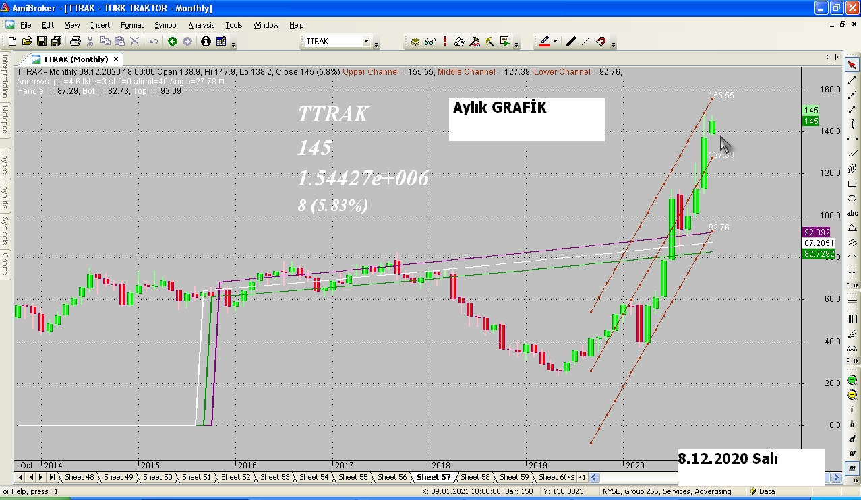Open the Format menu

pyautogui.click(x=132, y=25)
